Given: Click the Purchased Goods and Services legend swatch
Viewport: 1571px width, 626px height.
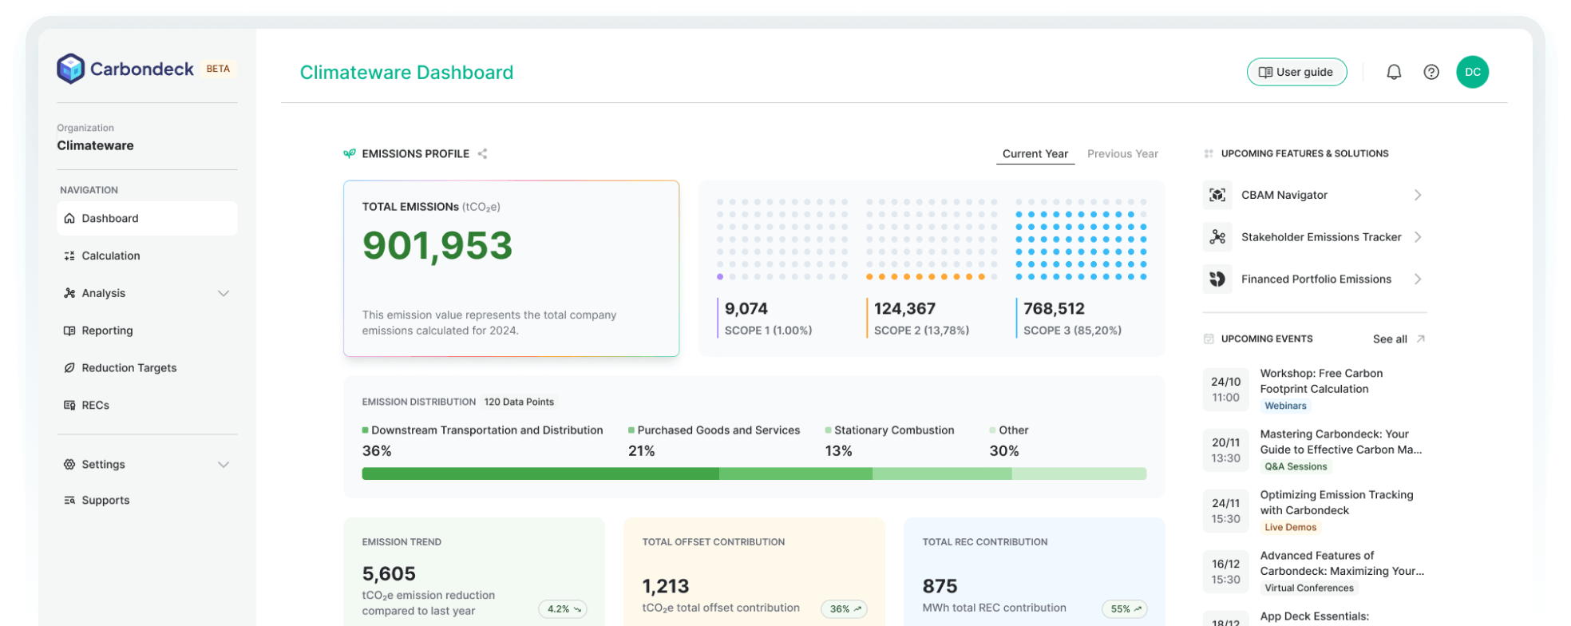Looking at the screenshot, I should coord(631,430).
